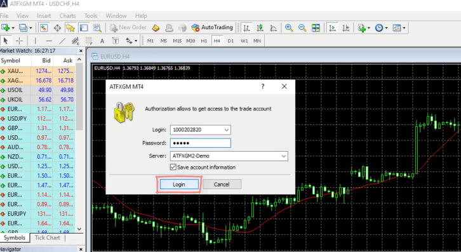Open the Strategy Tester icon
Image resolution: width=461 pixels, height=252 pixels.
(x=97, y=28)
